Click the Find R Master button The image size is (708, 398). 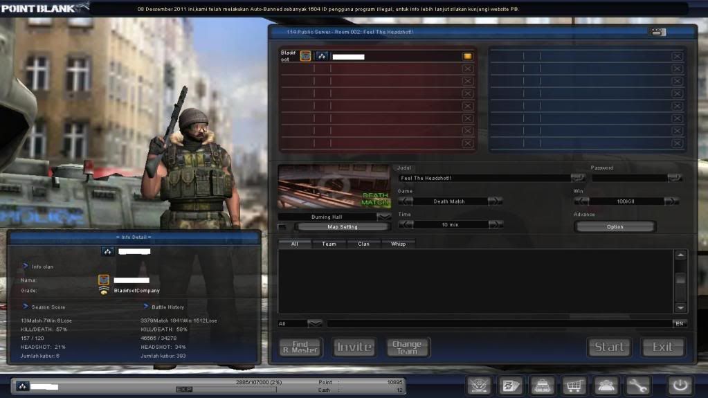(301, 347)
